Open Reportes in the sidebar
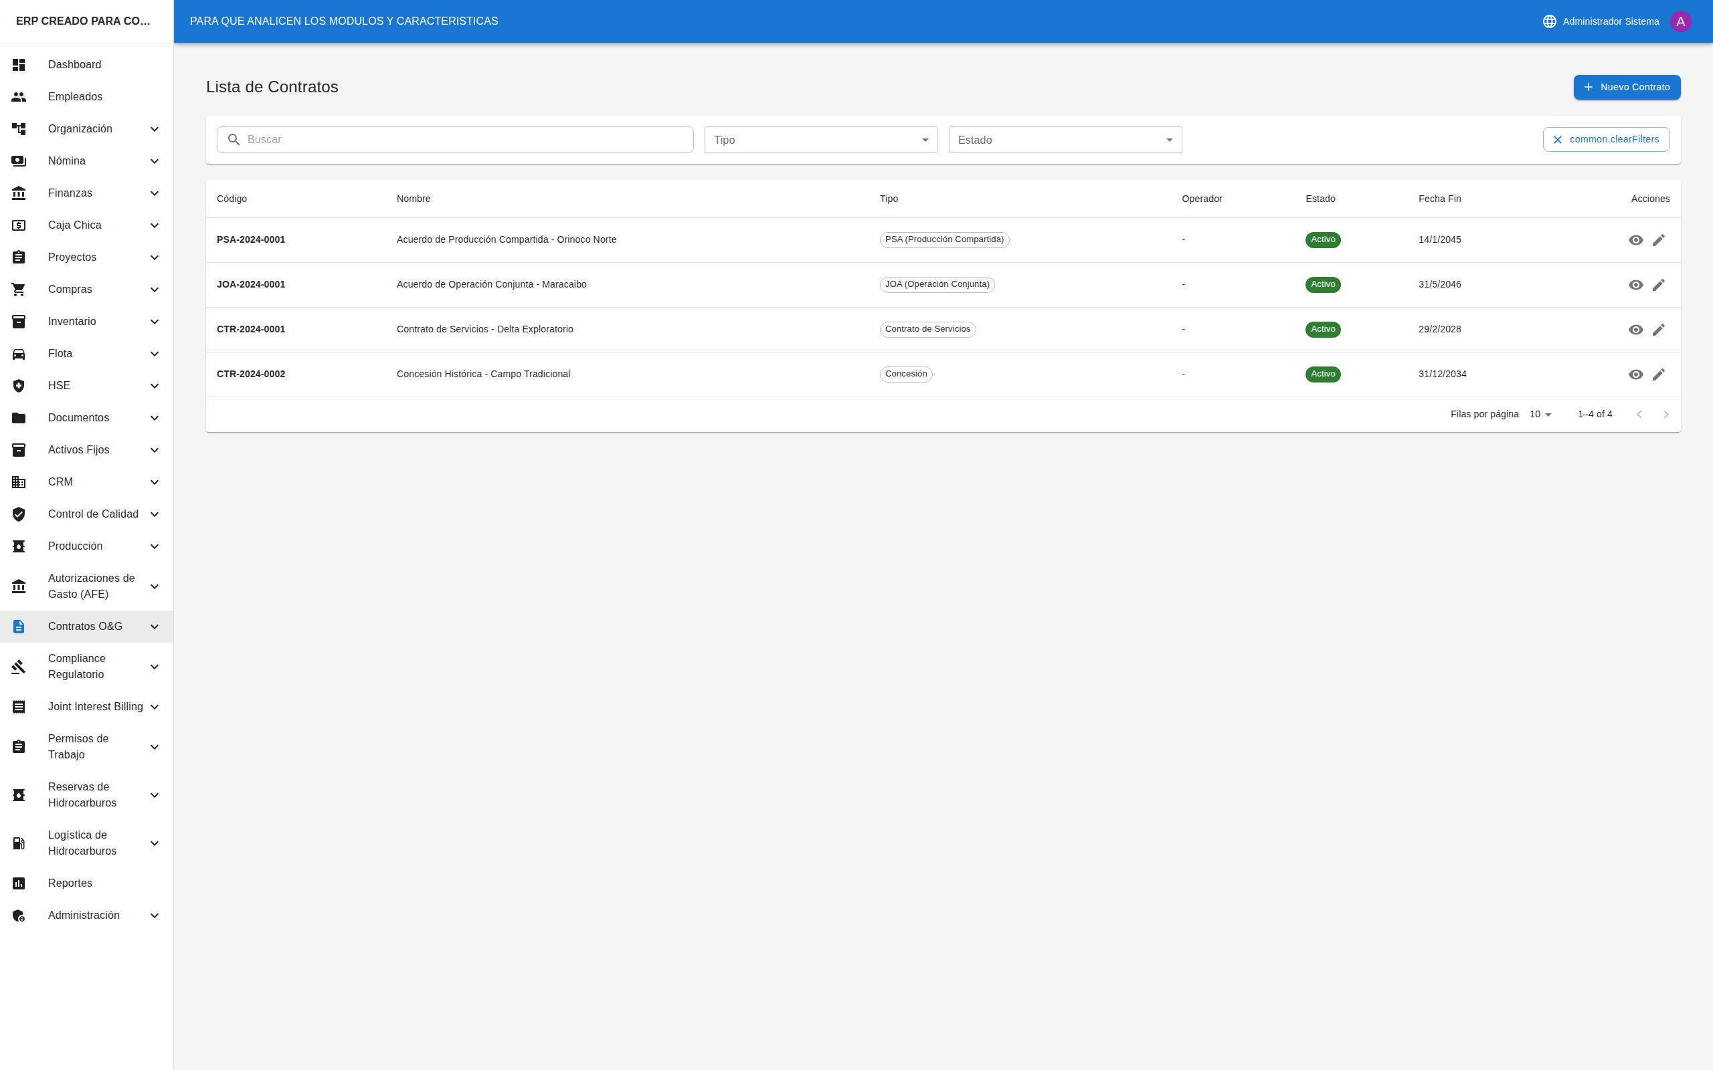 (x=70, y=883)
